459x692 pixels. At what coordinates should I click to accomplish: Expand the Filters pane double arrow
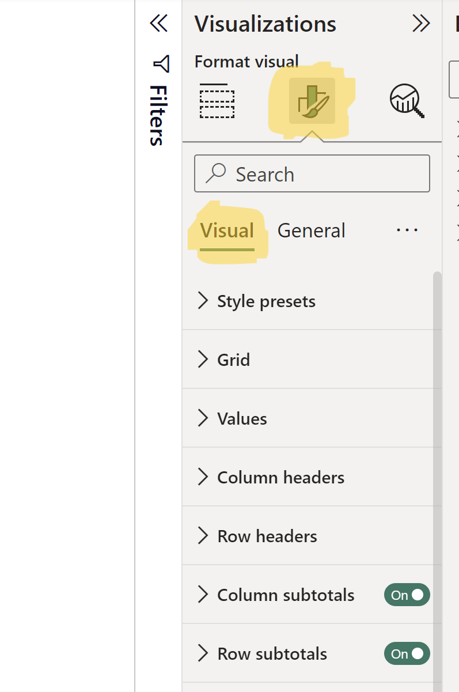[158, 24]
